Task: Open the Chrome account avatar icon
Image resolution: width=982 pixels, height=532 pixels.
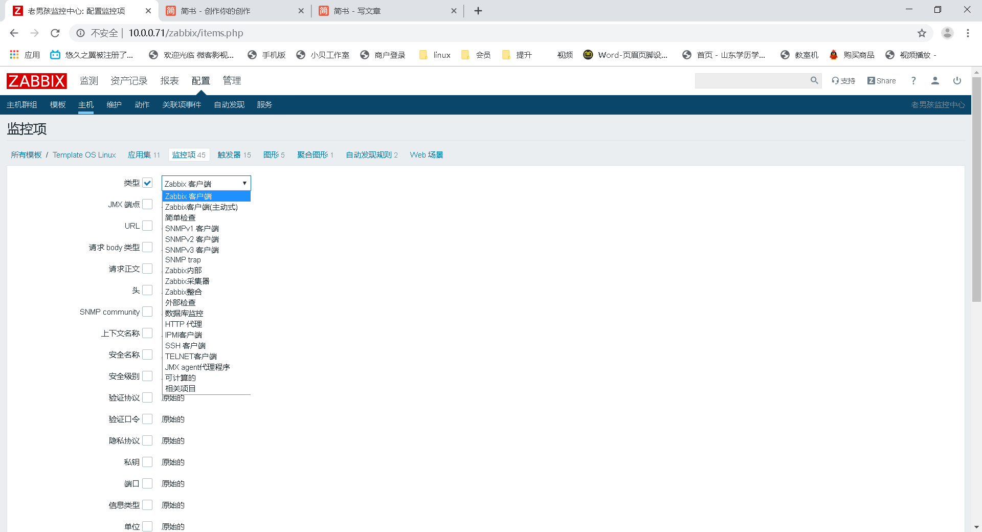Action: [947, 33]
